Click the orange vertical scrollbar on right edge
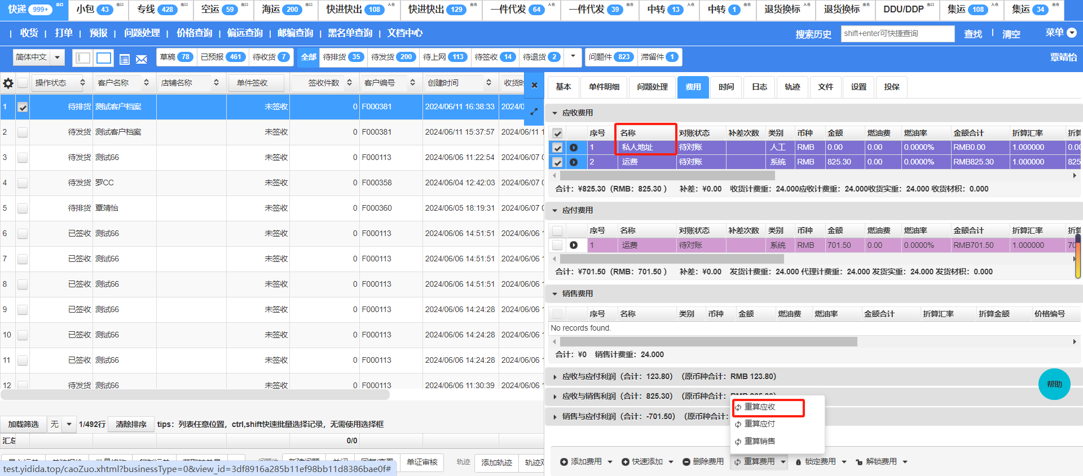 pos(1078,256)
